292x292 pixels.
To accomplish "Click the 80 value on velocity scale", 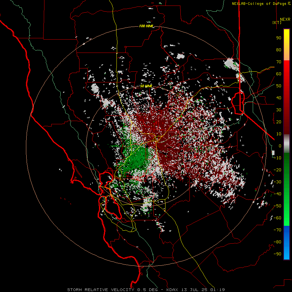I will pyautogui.click(x=279, y=50).
